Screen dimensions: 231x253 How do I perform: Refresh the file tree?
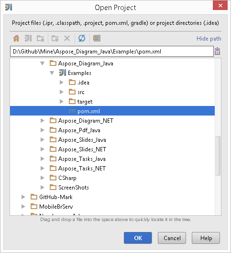(x=82, y=38)
